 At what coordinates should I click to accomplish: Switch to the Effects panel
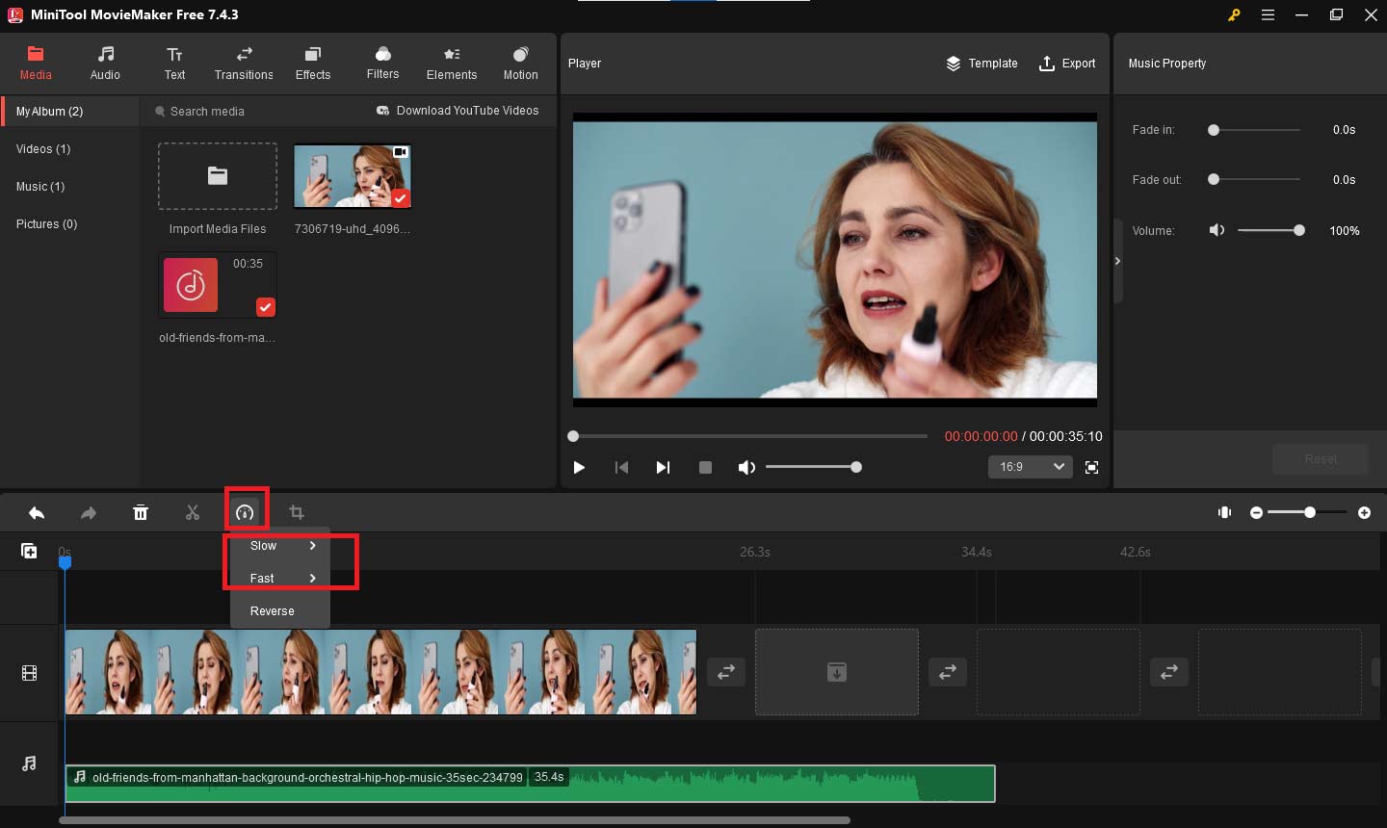click(x=312, y=63)
